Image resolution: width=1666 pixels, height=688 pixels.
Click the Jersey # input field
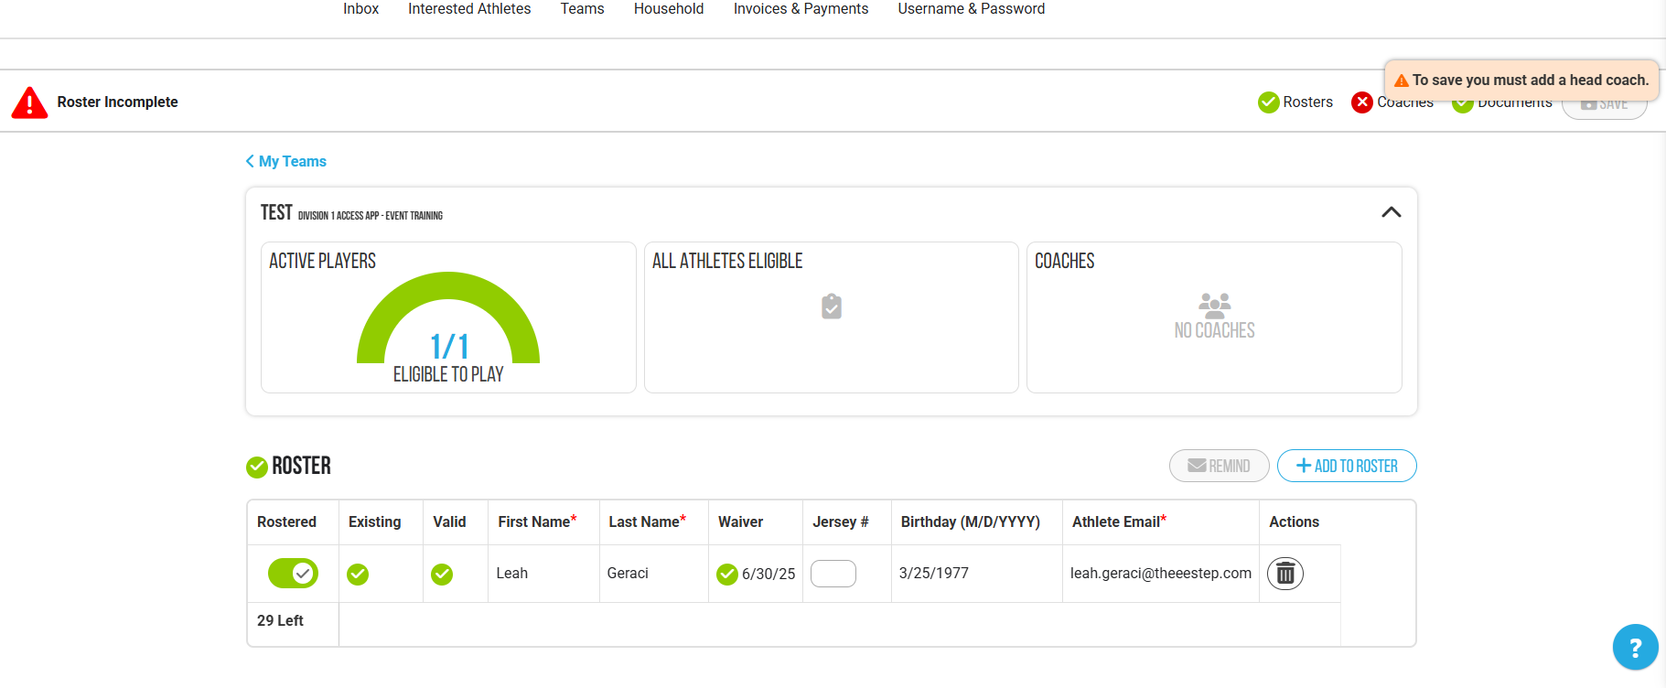coord(833,574)
